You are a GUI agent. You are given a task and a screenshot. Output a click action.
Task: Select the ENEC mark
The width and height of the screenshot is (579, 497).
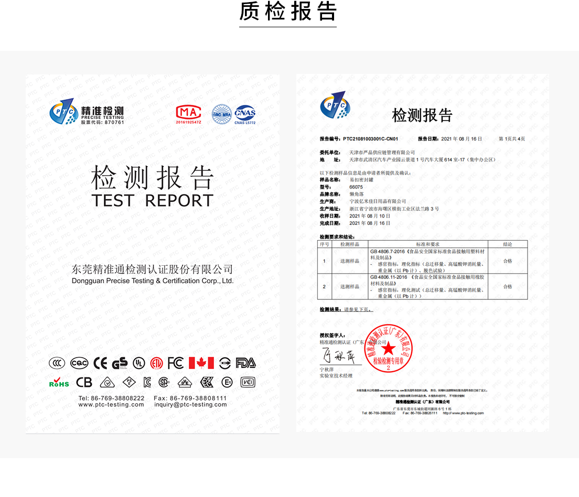(207, 383)
